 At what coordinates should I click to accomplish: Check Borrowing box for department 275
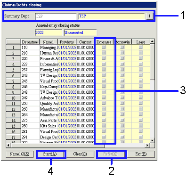point(122,120)
